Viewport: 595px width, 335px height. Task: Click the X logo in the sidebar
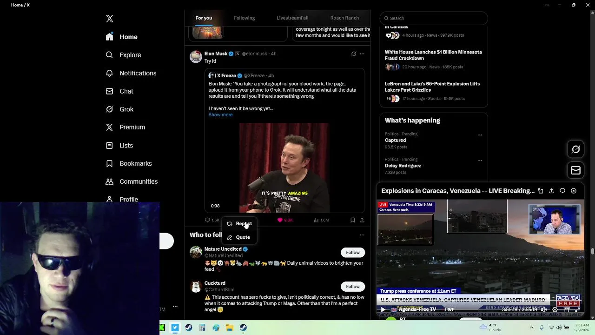pyautogui.click(x=110, y=19)
